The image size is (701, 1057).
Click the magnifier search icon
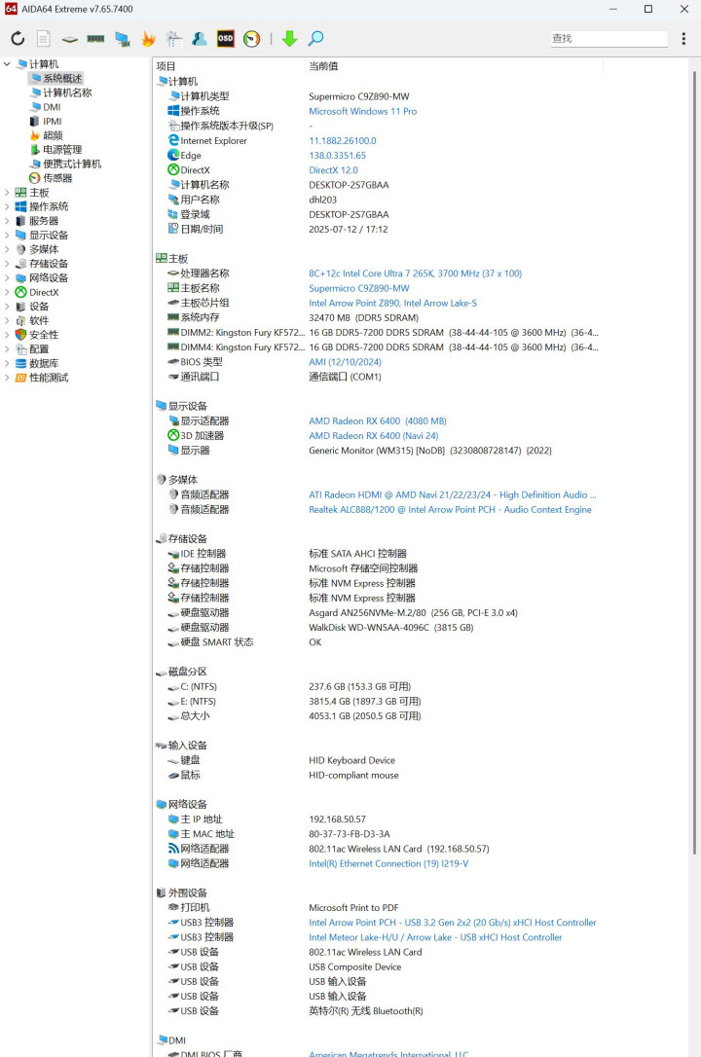[315, 38]
